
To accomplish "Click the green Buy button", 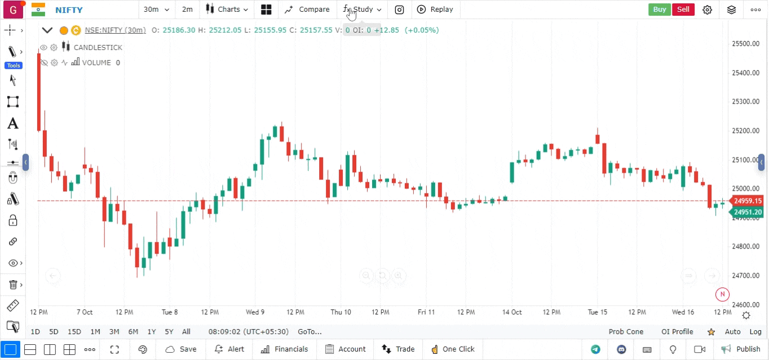I will click(x=659, y=10).
